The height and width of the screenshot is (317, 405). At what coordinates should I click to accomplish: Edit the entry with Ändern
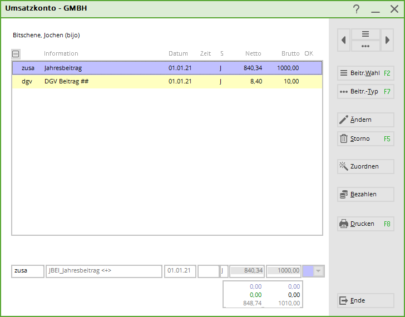pyautogui.click(x=366, y=120)
